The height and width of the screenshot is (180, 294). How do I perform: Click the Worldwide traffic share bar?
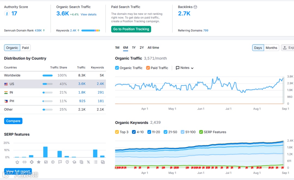coord(48,76)
